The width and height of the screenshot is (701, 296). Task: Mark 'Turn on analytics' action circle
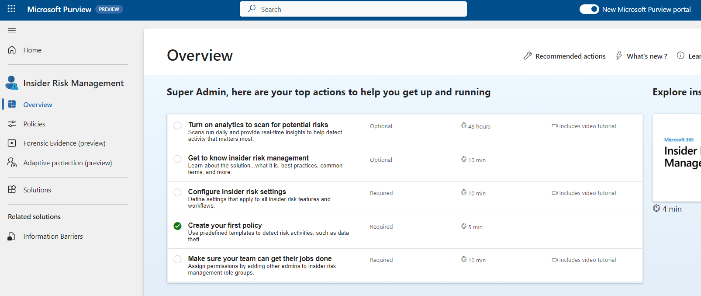point(177,125)
